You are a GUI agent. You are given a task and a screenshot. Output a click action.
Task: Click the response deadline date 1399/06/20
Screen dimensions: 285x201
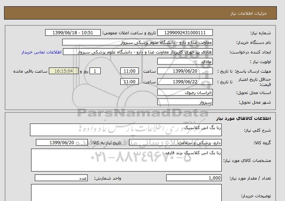click(x=185, y=71)
